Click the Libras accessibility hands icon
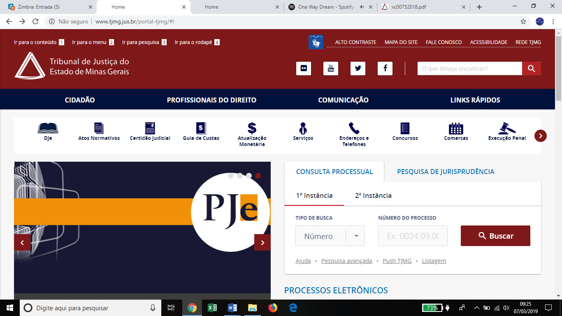The width and height of the screenshot is (562, 316). [x=316, y=42]
